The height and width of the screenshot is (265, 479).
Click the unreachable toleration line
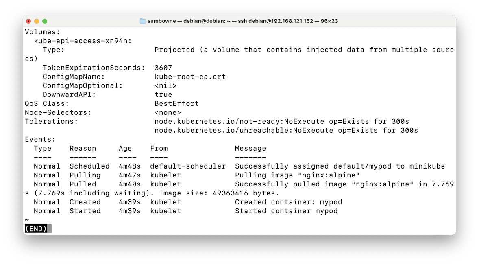[286, 130]
